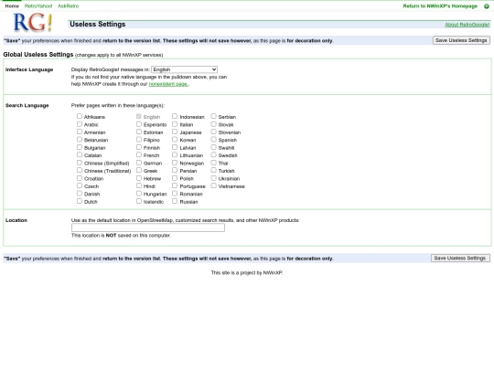Image resolution: width=494 pixels, height=370 pixels.
Task: Select the Finnish checkbox
Action: click(139, 147)
